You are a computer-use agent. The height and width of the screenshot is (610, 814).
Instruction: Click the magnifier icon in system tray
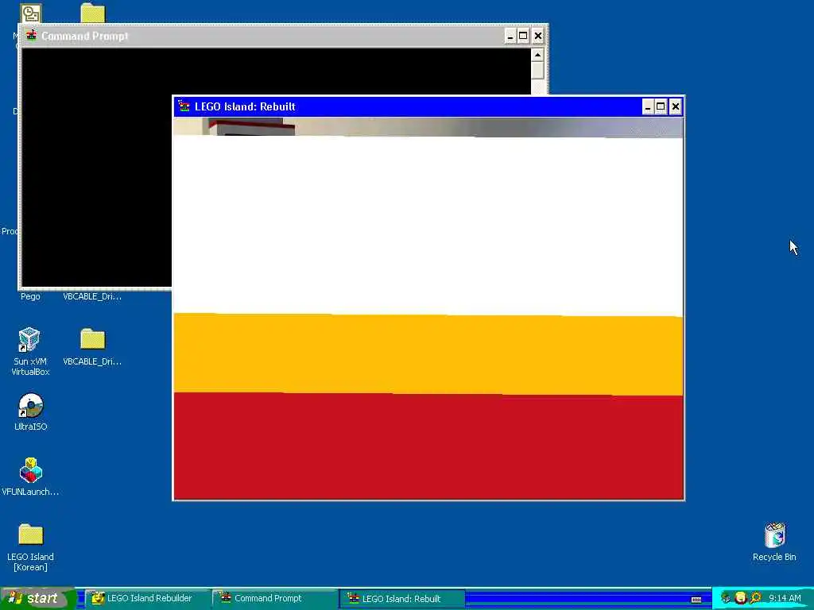(755, 598)
